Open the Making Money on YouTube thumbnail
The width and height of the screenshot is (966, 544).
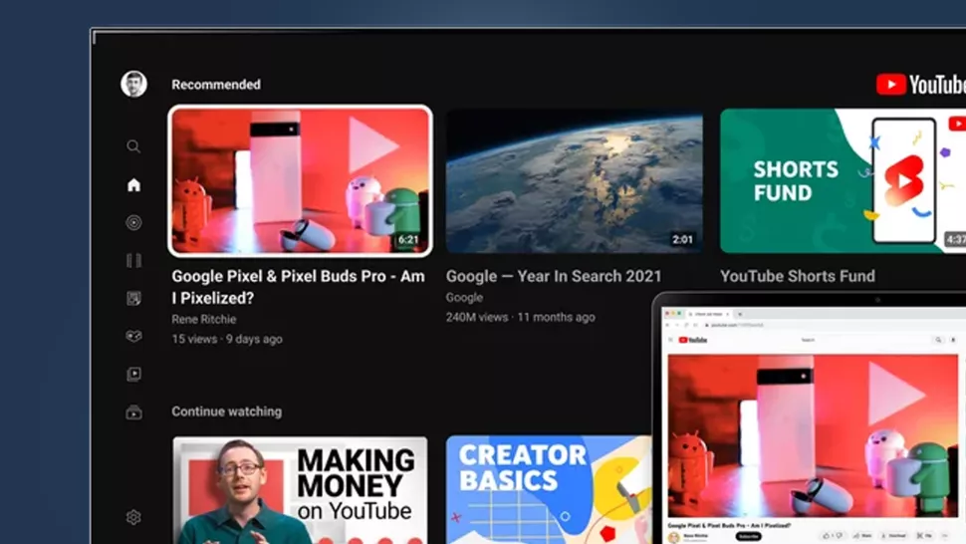(x=300, y=490)
